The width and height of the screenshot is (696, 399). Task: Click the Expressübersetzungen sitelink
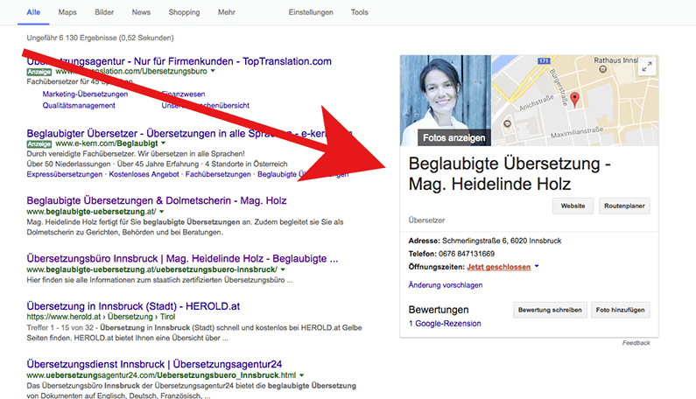coord(65,174)
